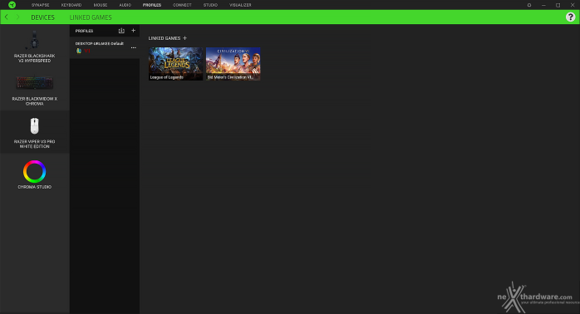The height and width of the screenshot is (314, 580).
Task: Select the Razer Viper V3 Pro White Edition
Action: (x=34, y=132)
